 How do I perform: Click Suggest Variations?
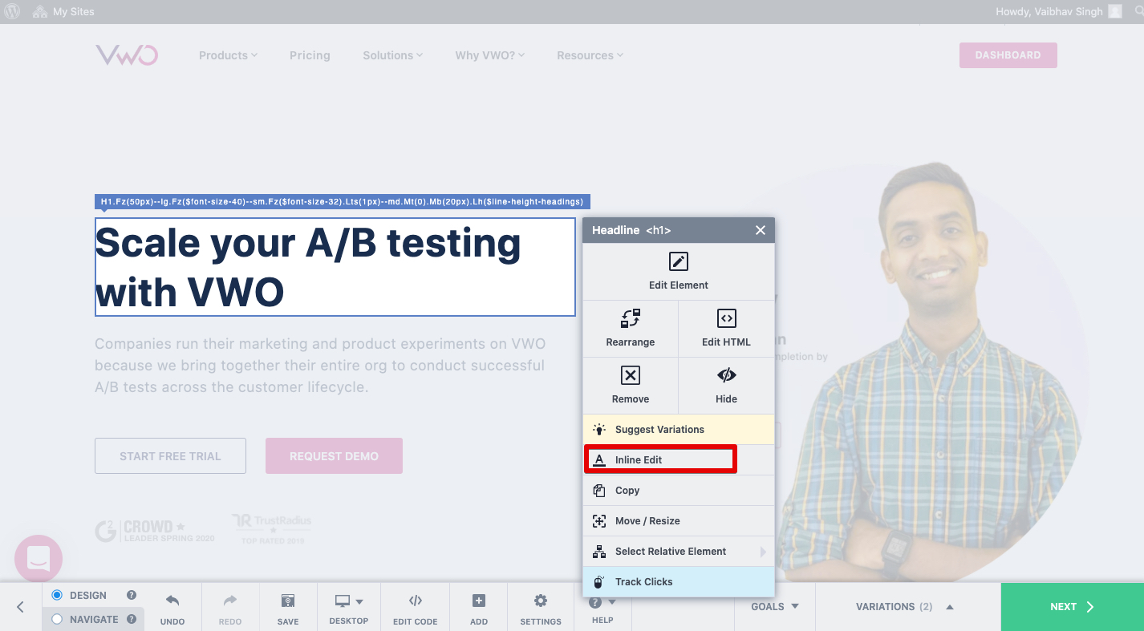pyautogui.click(x=679, y=430)
